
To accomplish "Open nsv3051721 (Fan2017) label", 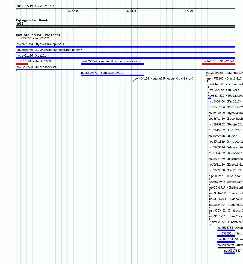I will click(226, 216).
